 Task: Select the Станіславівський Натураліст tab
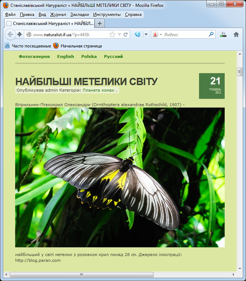point(49,23)
